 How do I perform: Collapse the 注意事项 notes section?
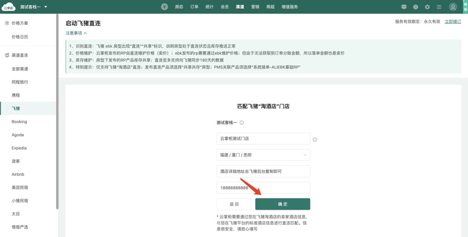[x=76, y=33]
